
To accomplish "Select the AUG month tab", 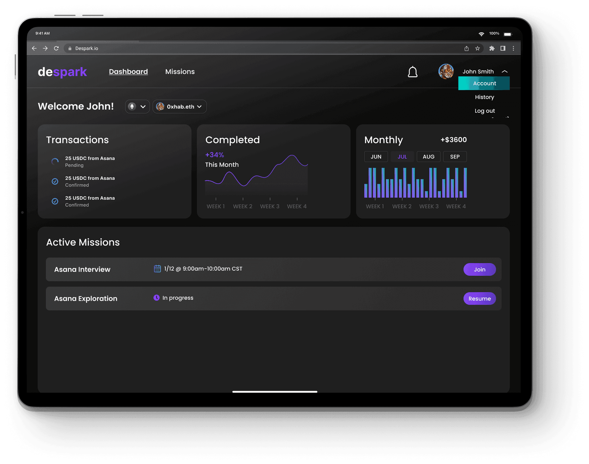I will (x=428, y=156).
